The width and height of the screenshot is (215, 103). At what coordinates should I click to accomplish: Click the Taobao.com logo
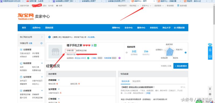(x=26, y=17)
